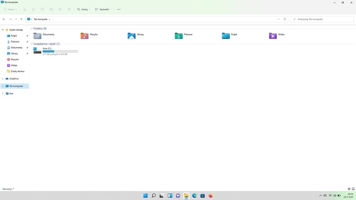Open the Muzyka folder in main pane

(89, 36)
